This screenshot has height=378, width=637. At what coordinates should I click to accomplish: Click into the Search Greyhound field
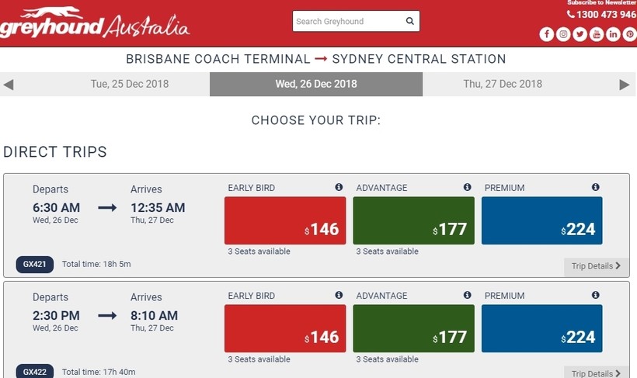347,22
